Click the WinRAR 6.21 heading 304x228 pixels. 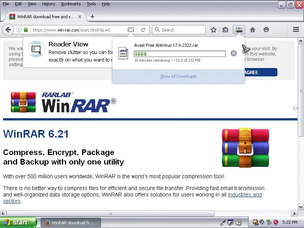[x=36, y=134]
